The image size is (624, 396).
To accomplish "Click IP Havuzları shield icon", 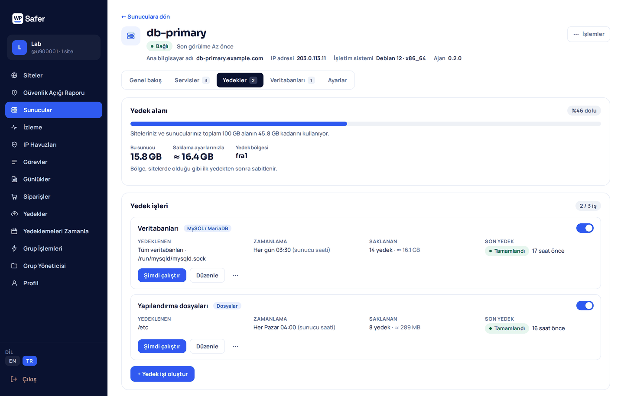I will [14, 145].
